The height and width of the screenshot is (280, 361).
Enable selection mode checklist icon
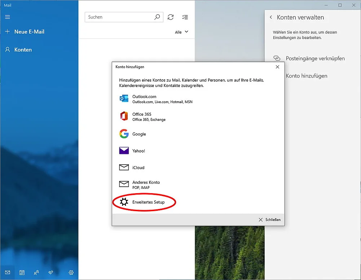[185, 17]
